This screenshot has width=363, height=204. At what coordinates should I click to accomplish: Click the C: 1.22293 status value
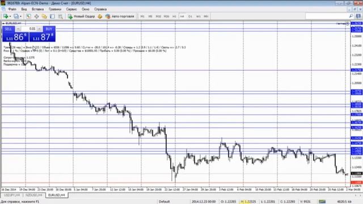tap(288, 202)
